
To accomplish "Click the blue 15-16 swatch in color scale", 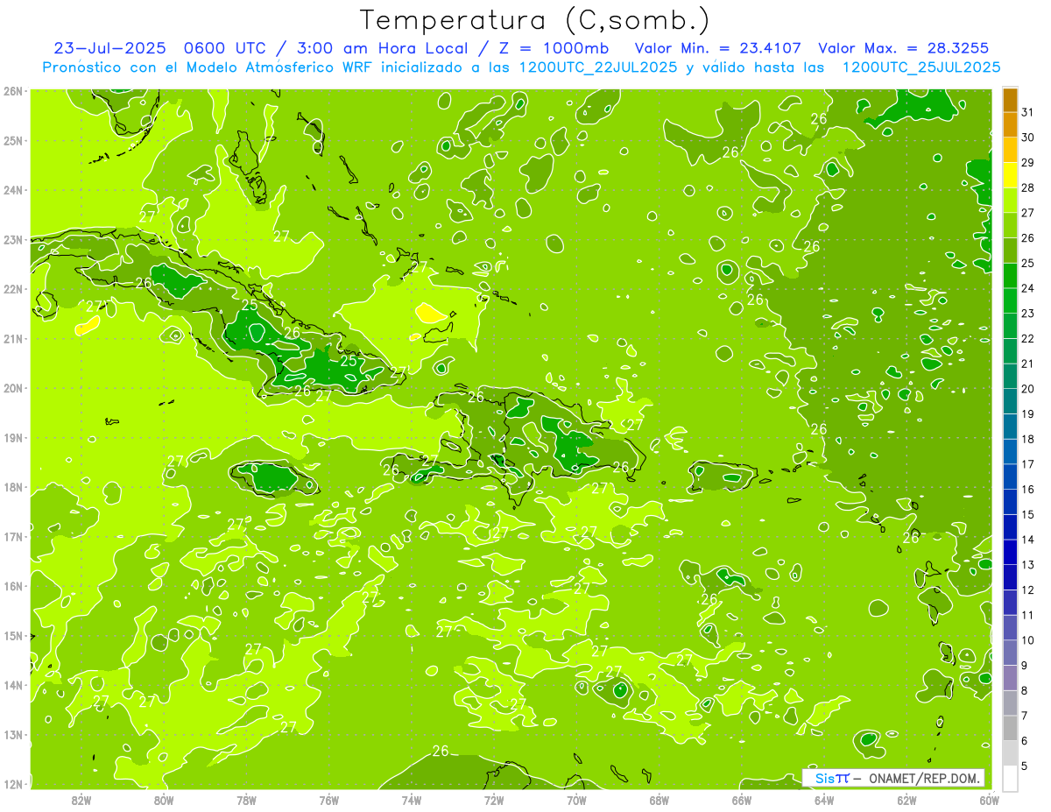I will click(x=1010, y=501).
